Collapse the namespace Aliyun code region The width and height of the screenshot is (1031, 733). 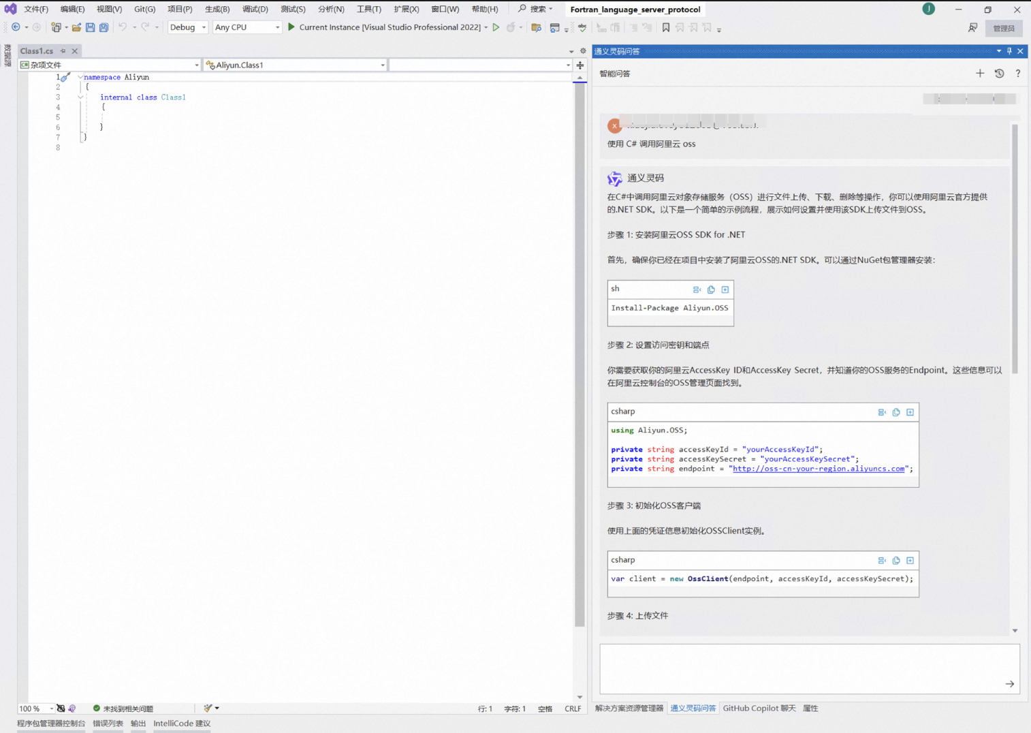pyautogui.click(x=80, y=78)
